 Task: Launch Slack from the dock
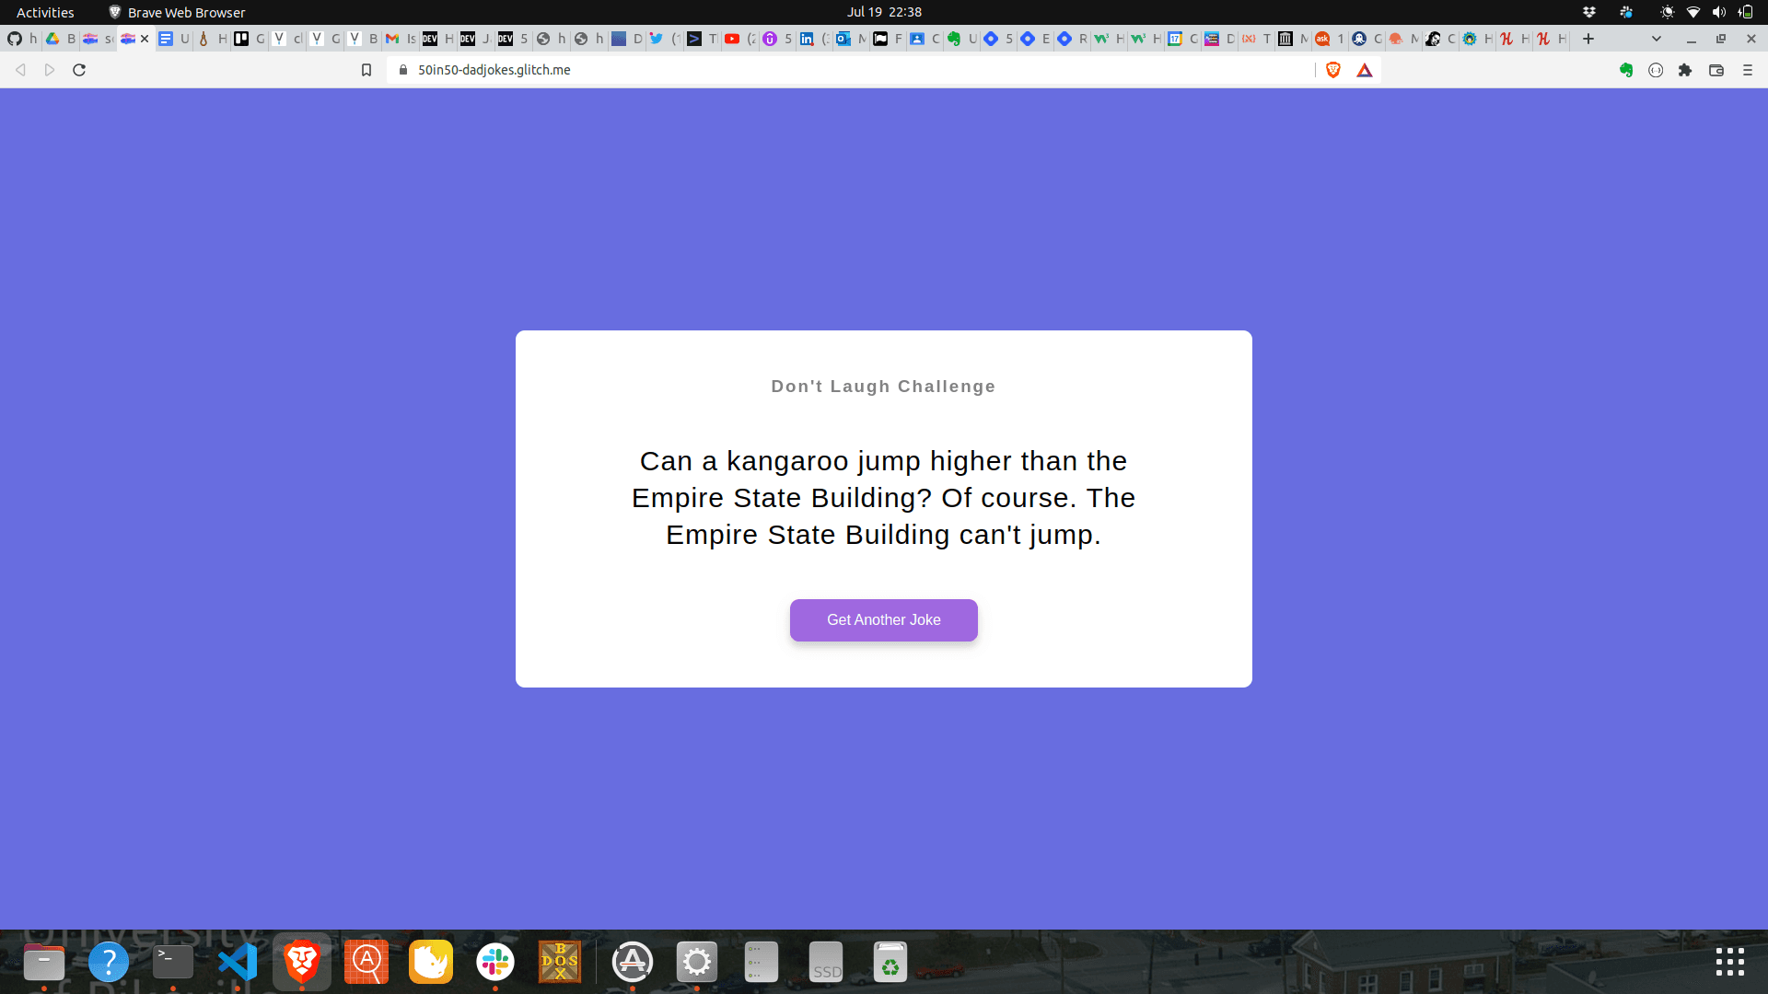pos(495,963)
